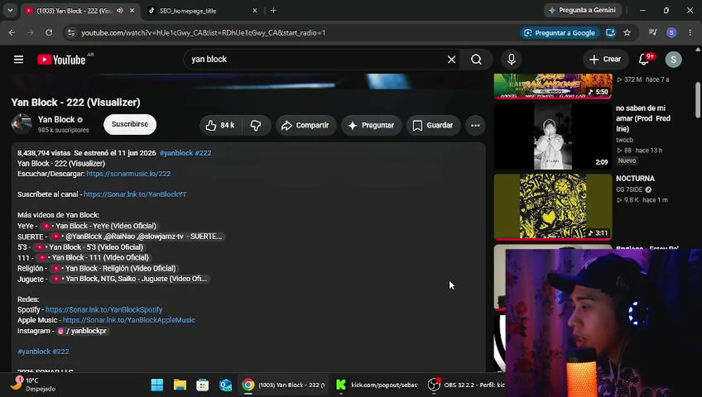Start voice search with the microphone

tap(512, 60)
